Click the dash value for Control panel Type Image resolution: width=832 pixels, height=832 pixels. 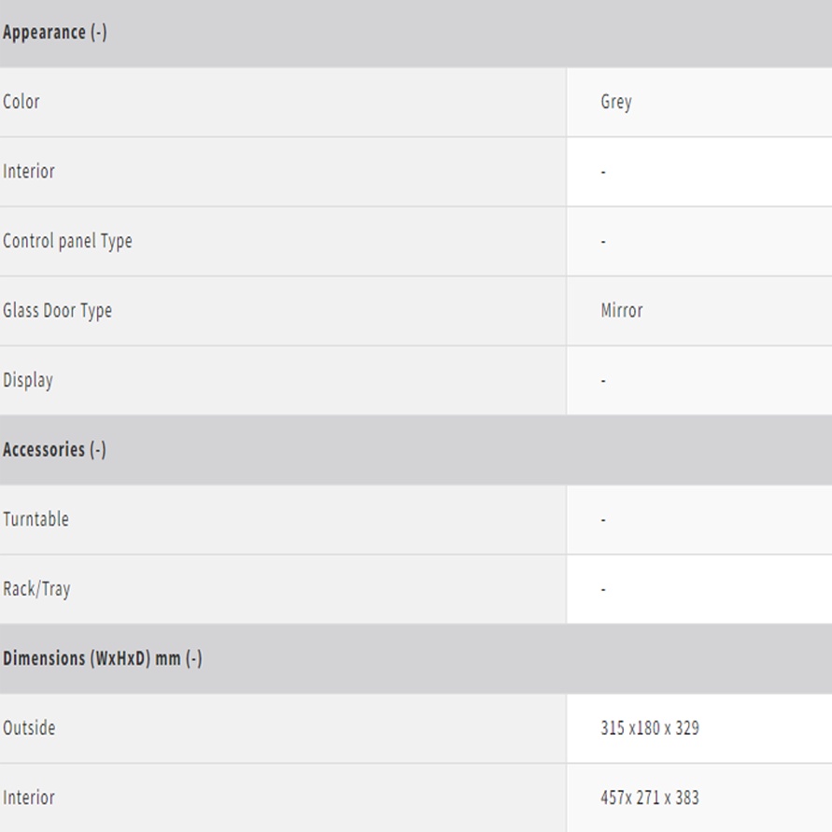(x=603, y=242)
